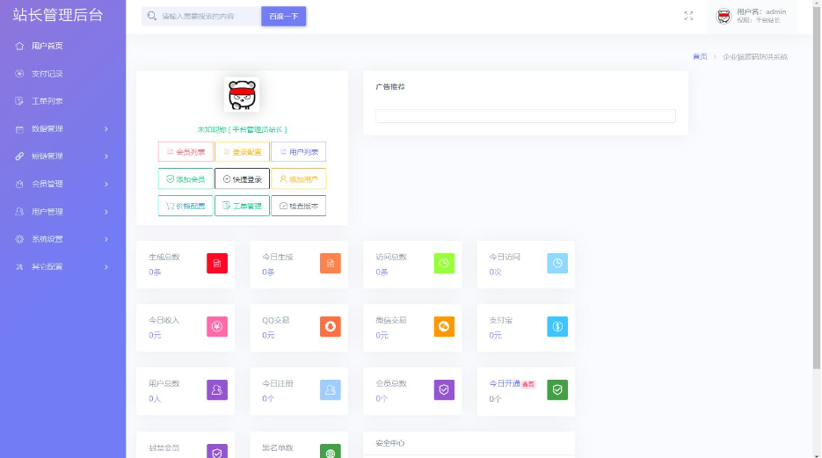This screenshot has height=458, width=822.
Task: Click the blue 支付宝 payment icon
Action: 557,326
